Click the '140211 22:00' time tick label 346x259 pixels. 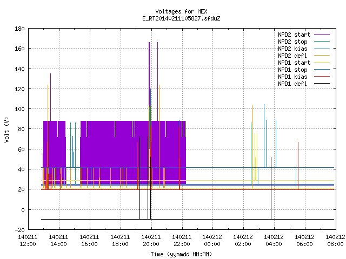click(x=182, y=241)
